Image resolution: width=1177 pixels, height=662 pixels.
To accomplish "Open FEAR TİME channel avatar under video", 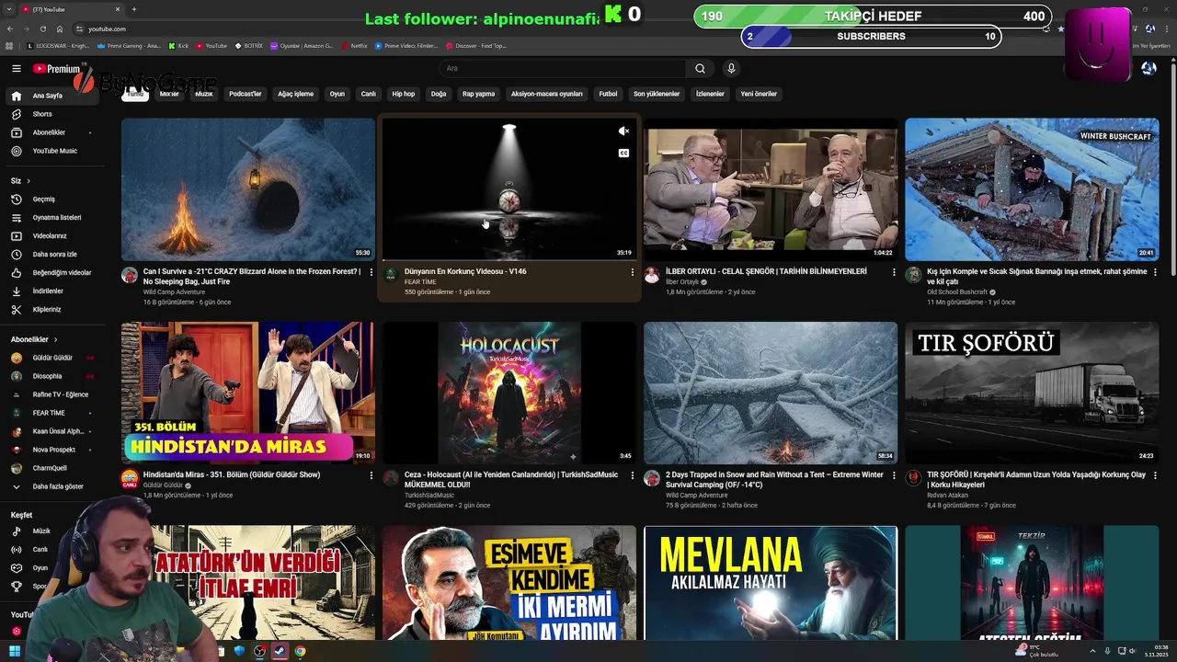I will click(x=391, y=275).
